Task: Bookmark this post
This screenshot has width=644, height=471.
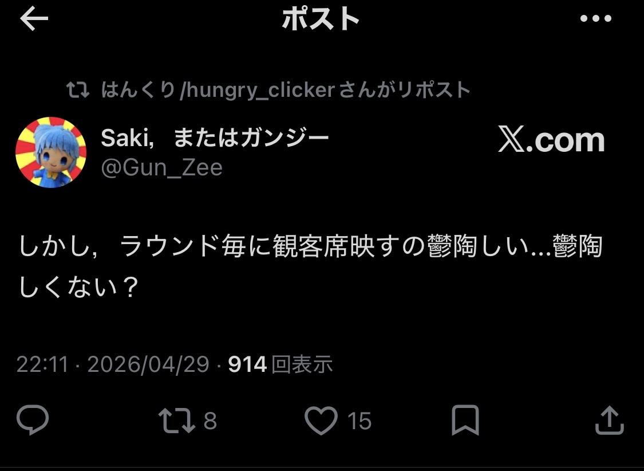Action: click(465, 421)
